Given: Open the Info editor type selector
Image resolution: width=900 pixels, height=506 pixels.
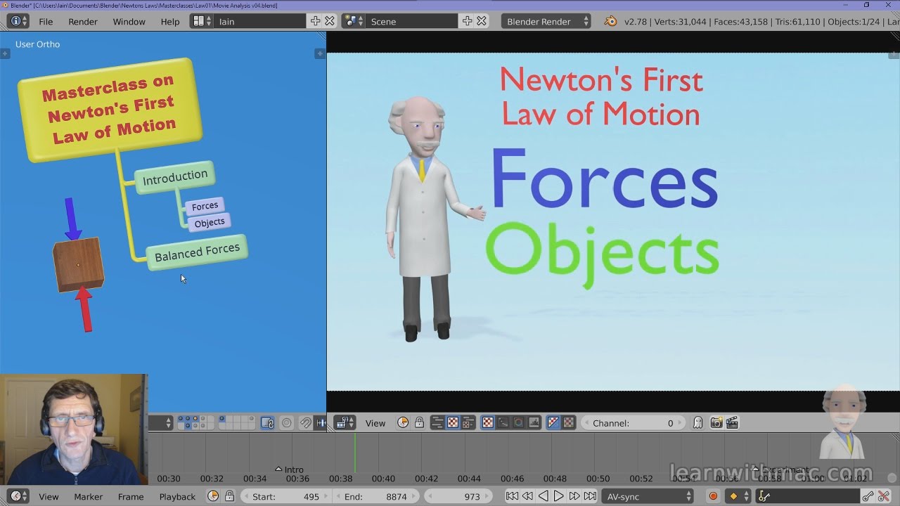Looking at the screenshot, I should 18,22.
